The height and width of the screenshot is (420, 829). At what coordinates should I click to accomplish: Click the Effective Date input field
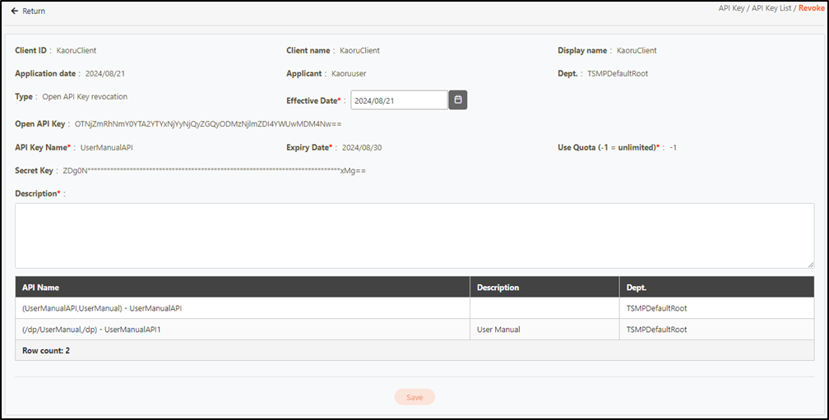pyautogui.click(x=399, y=100)
